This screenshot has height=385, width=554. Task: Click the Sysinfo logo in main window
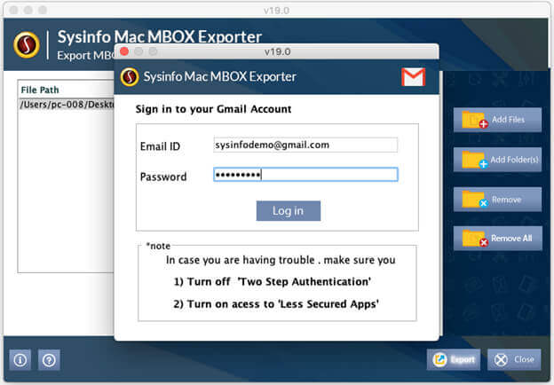[x=27, y=45]
